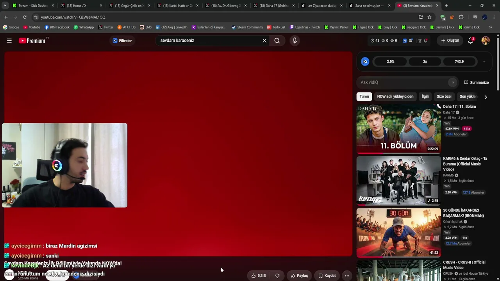Click the blue vidIQ logo in score bar
The height and width of the screenshot is (281, 500).
point(365,62)
